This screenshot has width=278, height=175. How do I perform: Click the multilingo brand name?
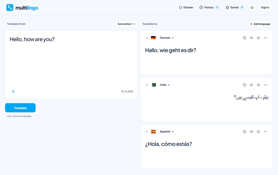tap(27, 8)
